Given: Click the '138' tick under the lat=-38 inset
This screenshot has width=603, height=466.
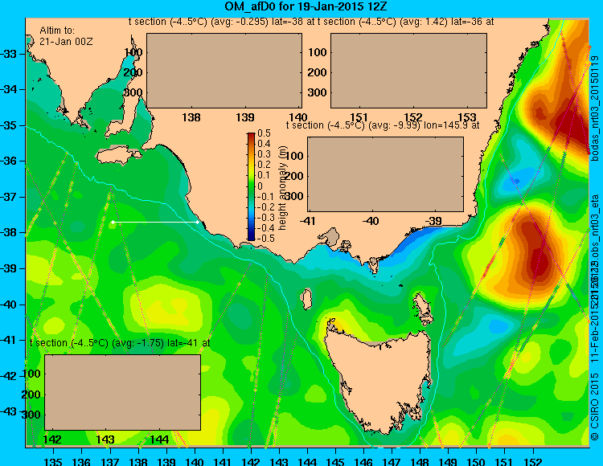Looking at the screenshot, I should pyautogui.click(x=191, y=117).
